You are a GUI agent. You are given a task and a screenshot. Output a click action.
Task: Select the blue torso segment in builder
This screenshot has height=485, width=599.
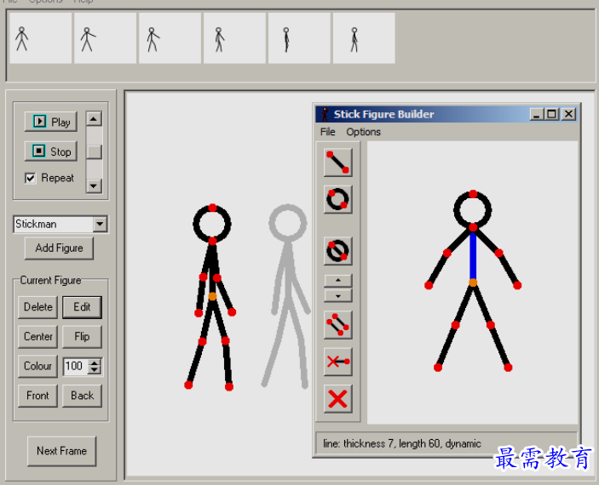[x=473, y=255]
